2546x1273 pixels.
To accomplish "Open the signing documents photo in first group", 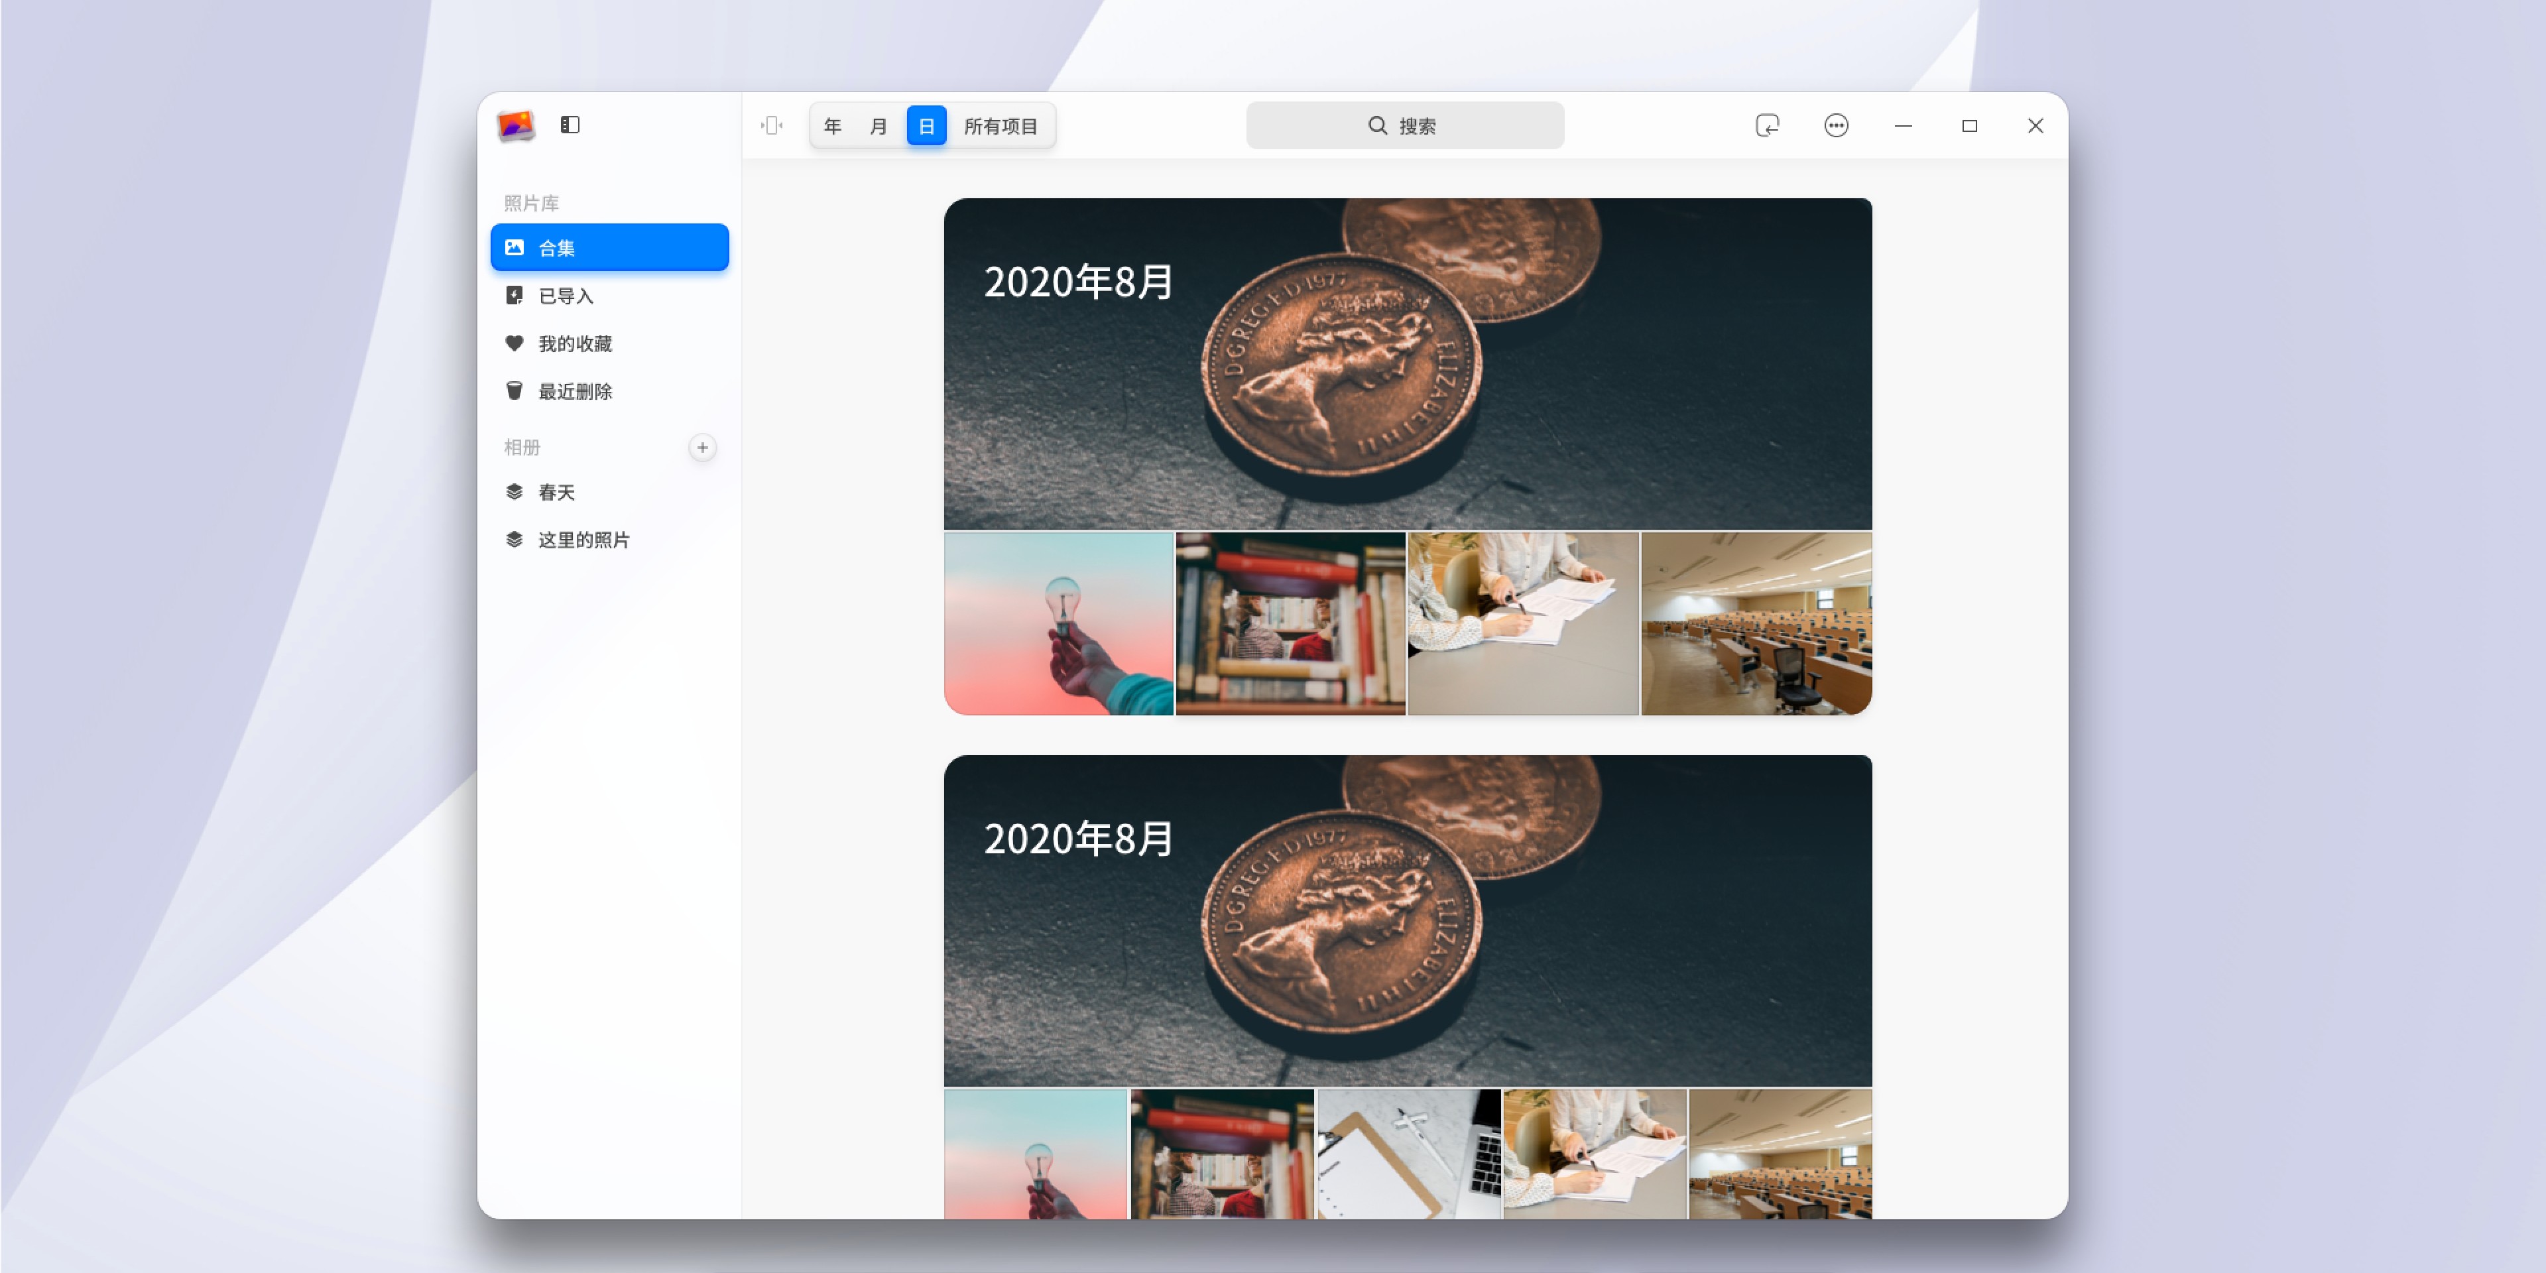I will click(1523, 624).
